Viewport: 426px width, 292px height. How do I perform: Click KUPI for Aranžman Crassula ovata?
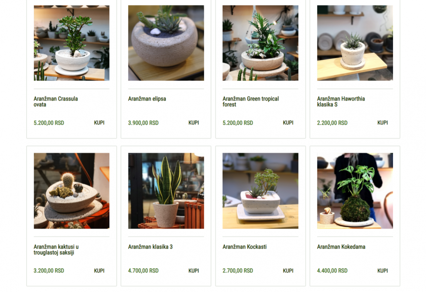(x=99, y=123)
